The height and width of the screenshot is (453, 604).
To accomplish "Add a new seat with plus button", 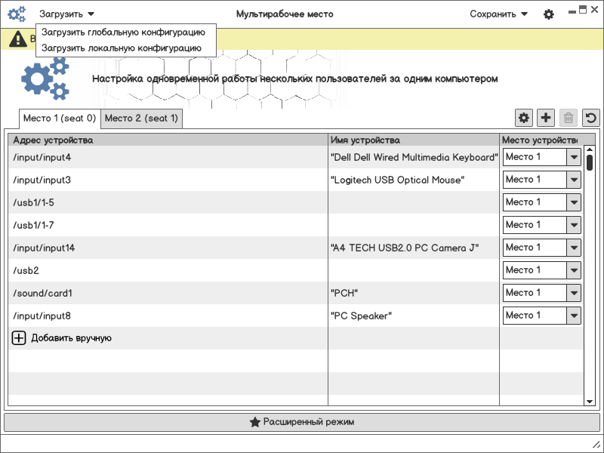I will tap(546, 118).
